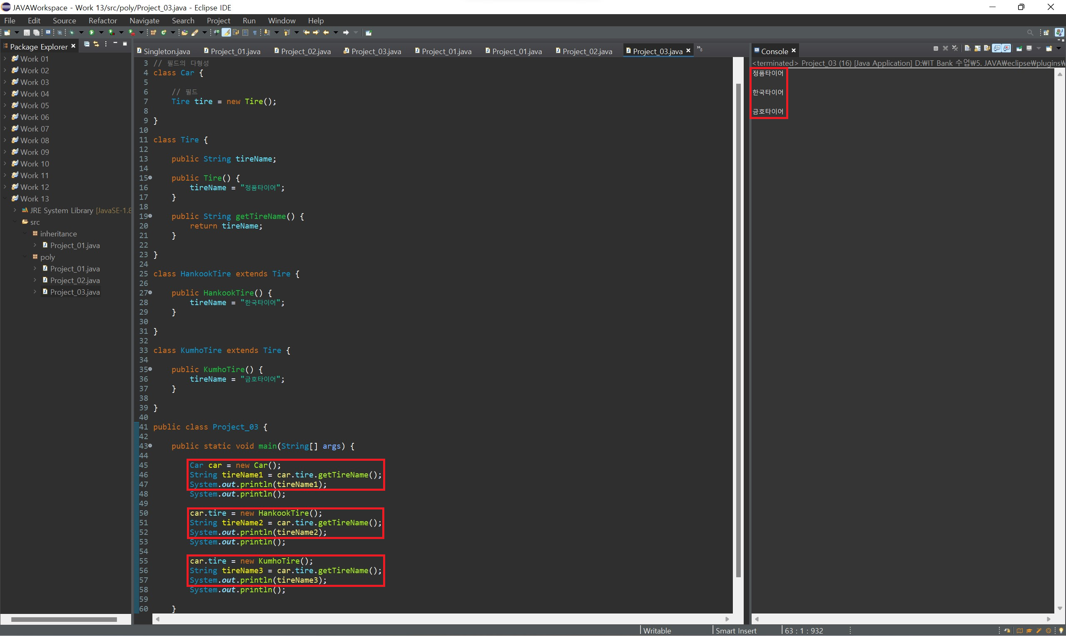Switch to the Singleton.java editor tab
Image resolution: width=1066 pixels, height=636 pixels.
pyautogui.click(x=166, y=51)
